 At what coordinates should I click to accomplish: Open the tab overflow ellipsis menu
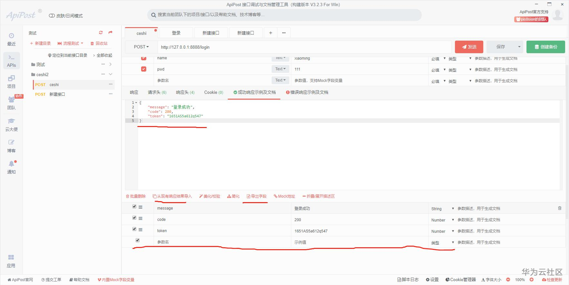(284, 33)
